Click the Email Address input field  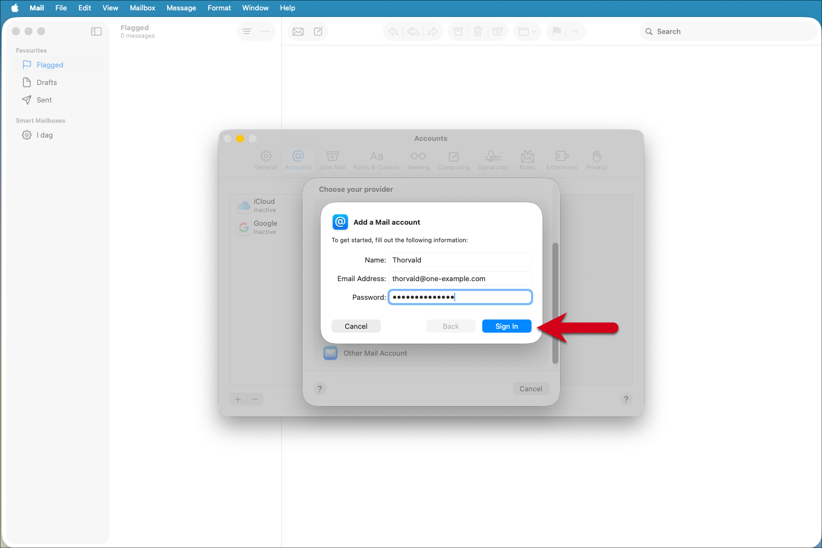460,278
